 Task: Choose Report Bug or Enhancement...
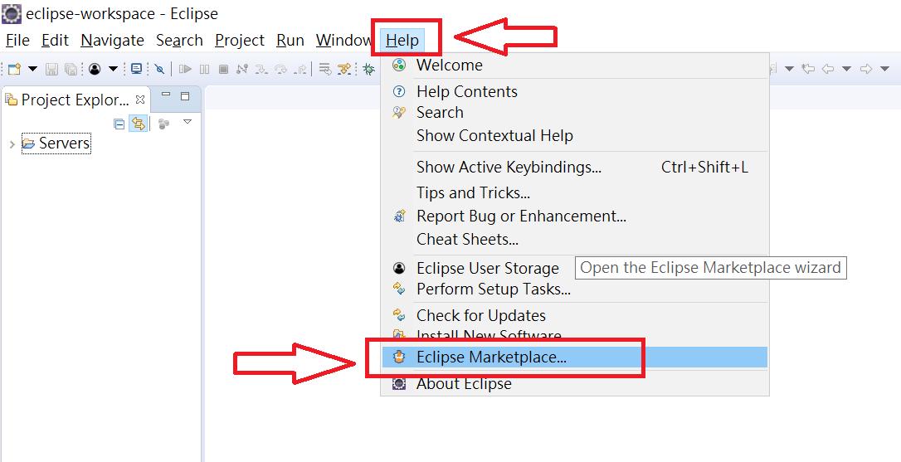[575, 216]
